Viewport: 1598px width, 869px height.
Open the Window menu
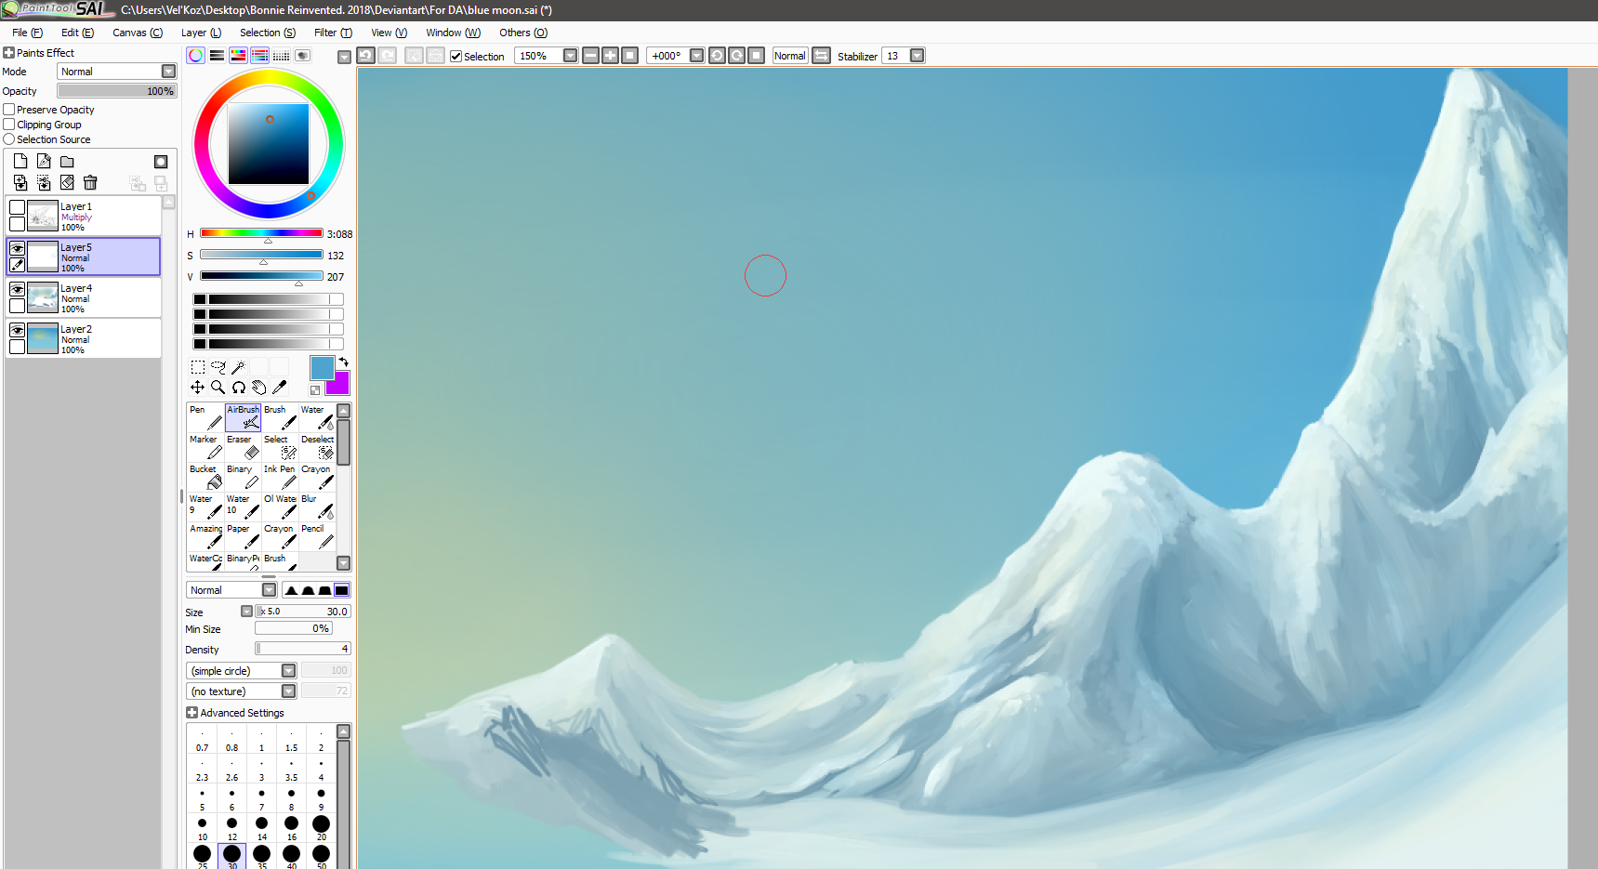tap(453, 33)
